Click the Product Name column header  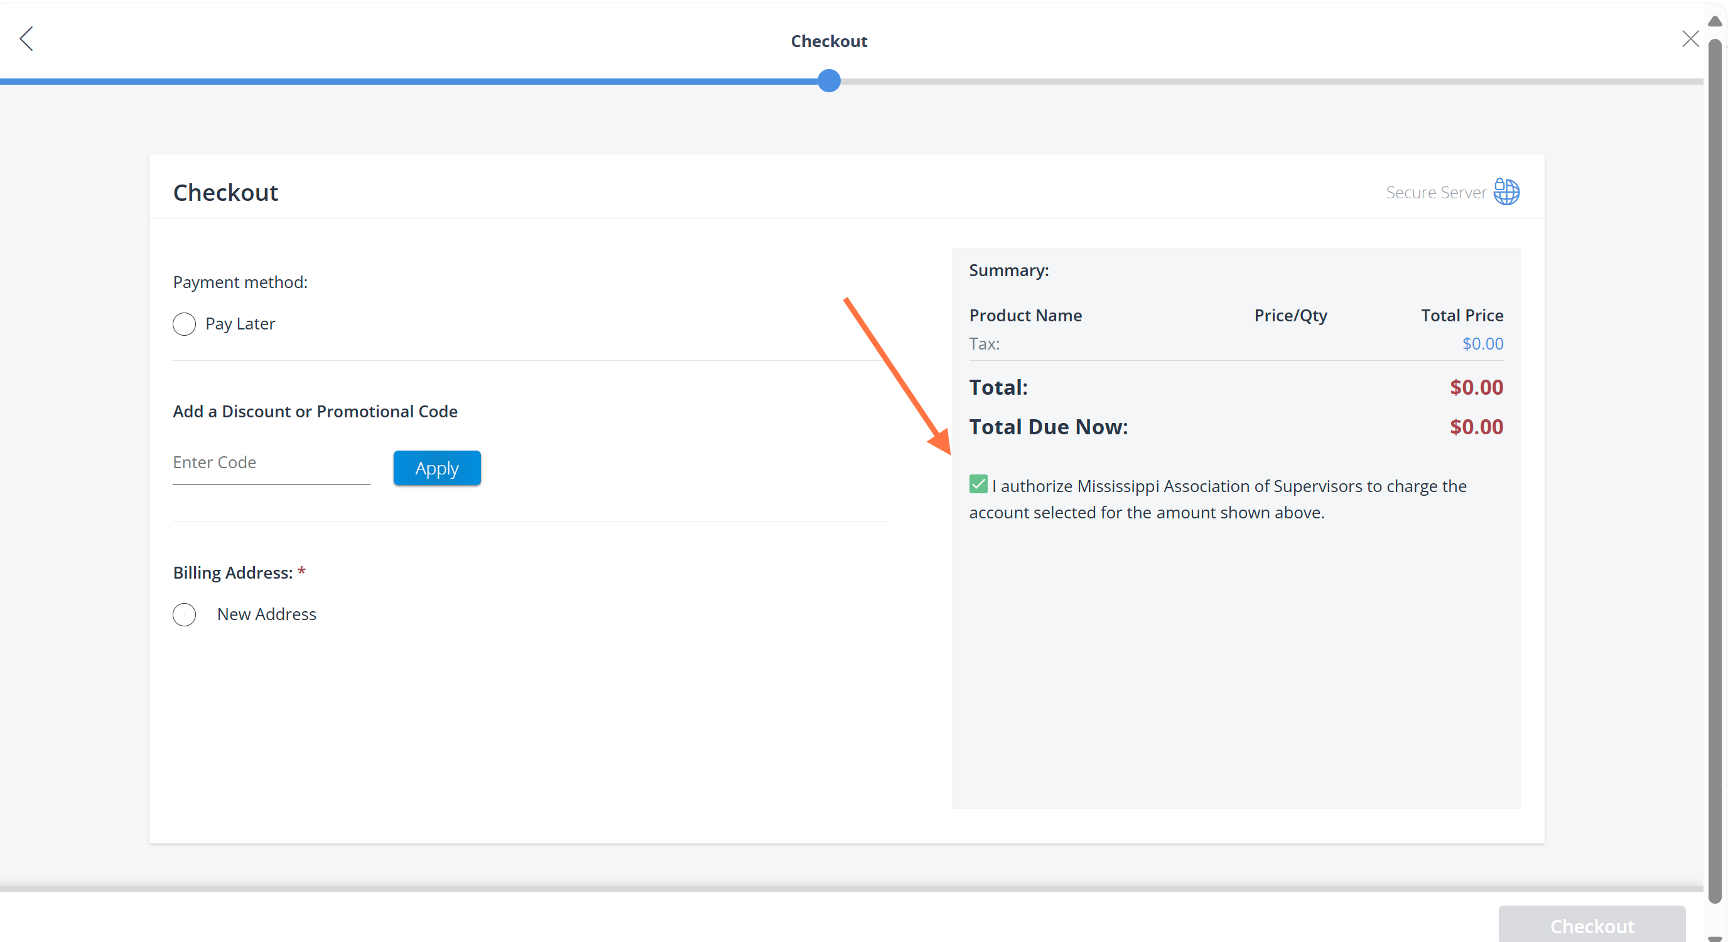click(1025, 316)
